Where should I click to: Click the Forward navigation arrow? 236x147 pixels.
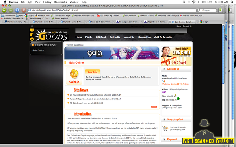[x=11, y=10]
